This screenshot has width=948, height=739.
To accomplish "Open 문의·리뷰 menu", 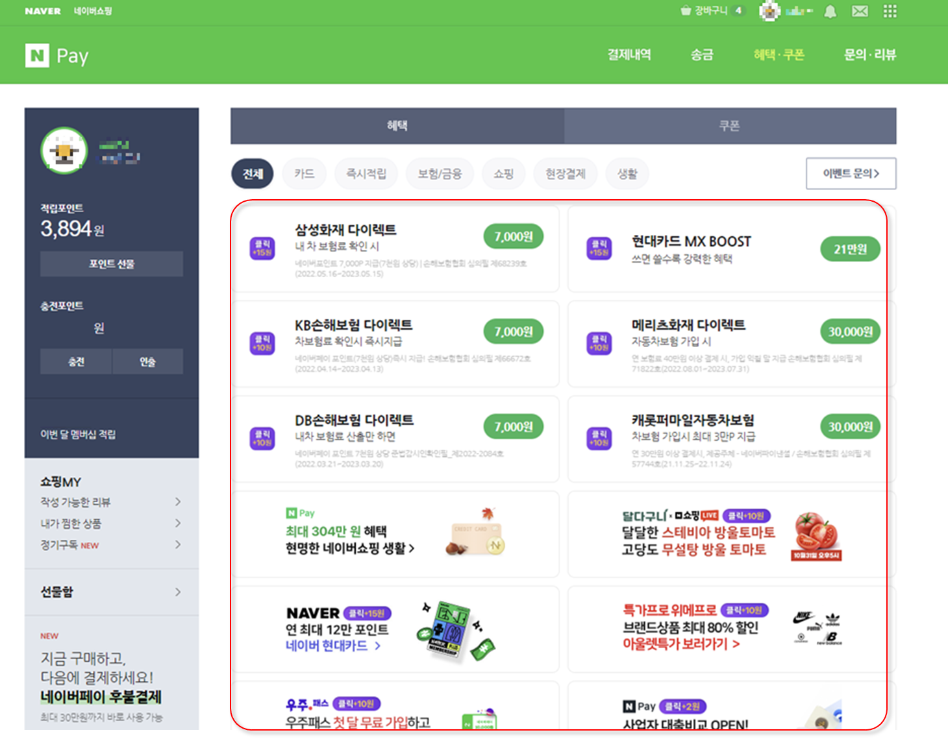I will (869, 55).
